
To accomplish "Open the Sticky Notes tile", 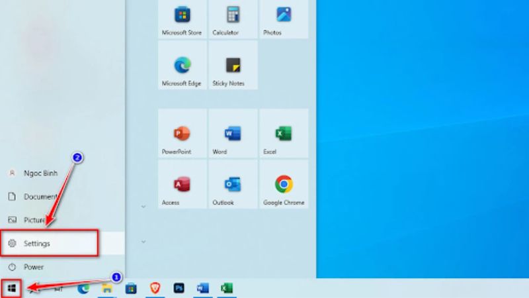I will coord(233,70).
